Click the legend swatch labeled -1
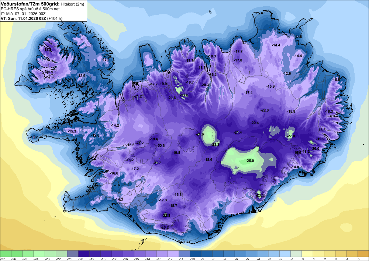Viewport: 369px width, 261px height. click(296, 254)
